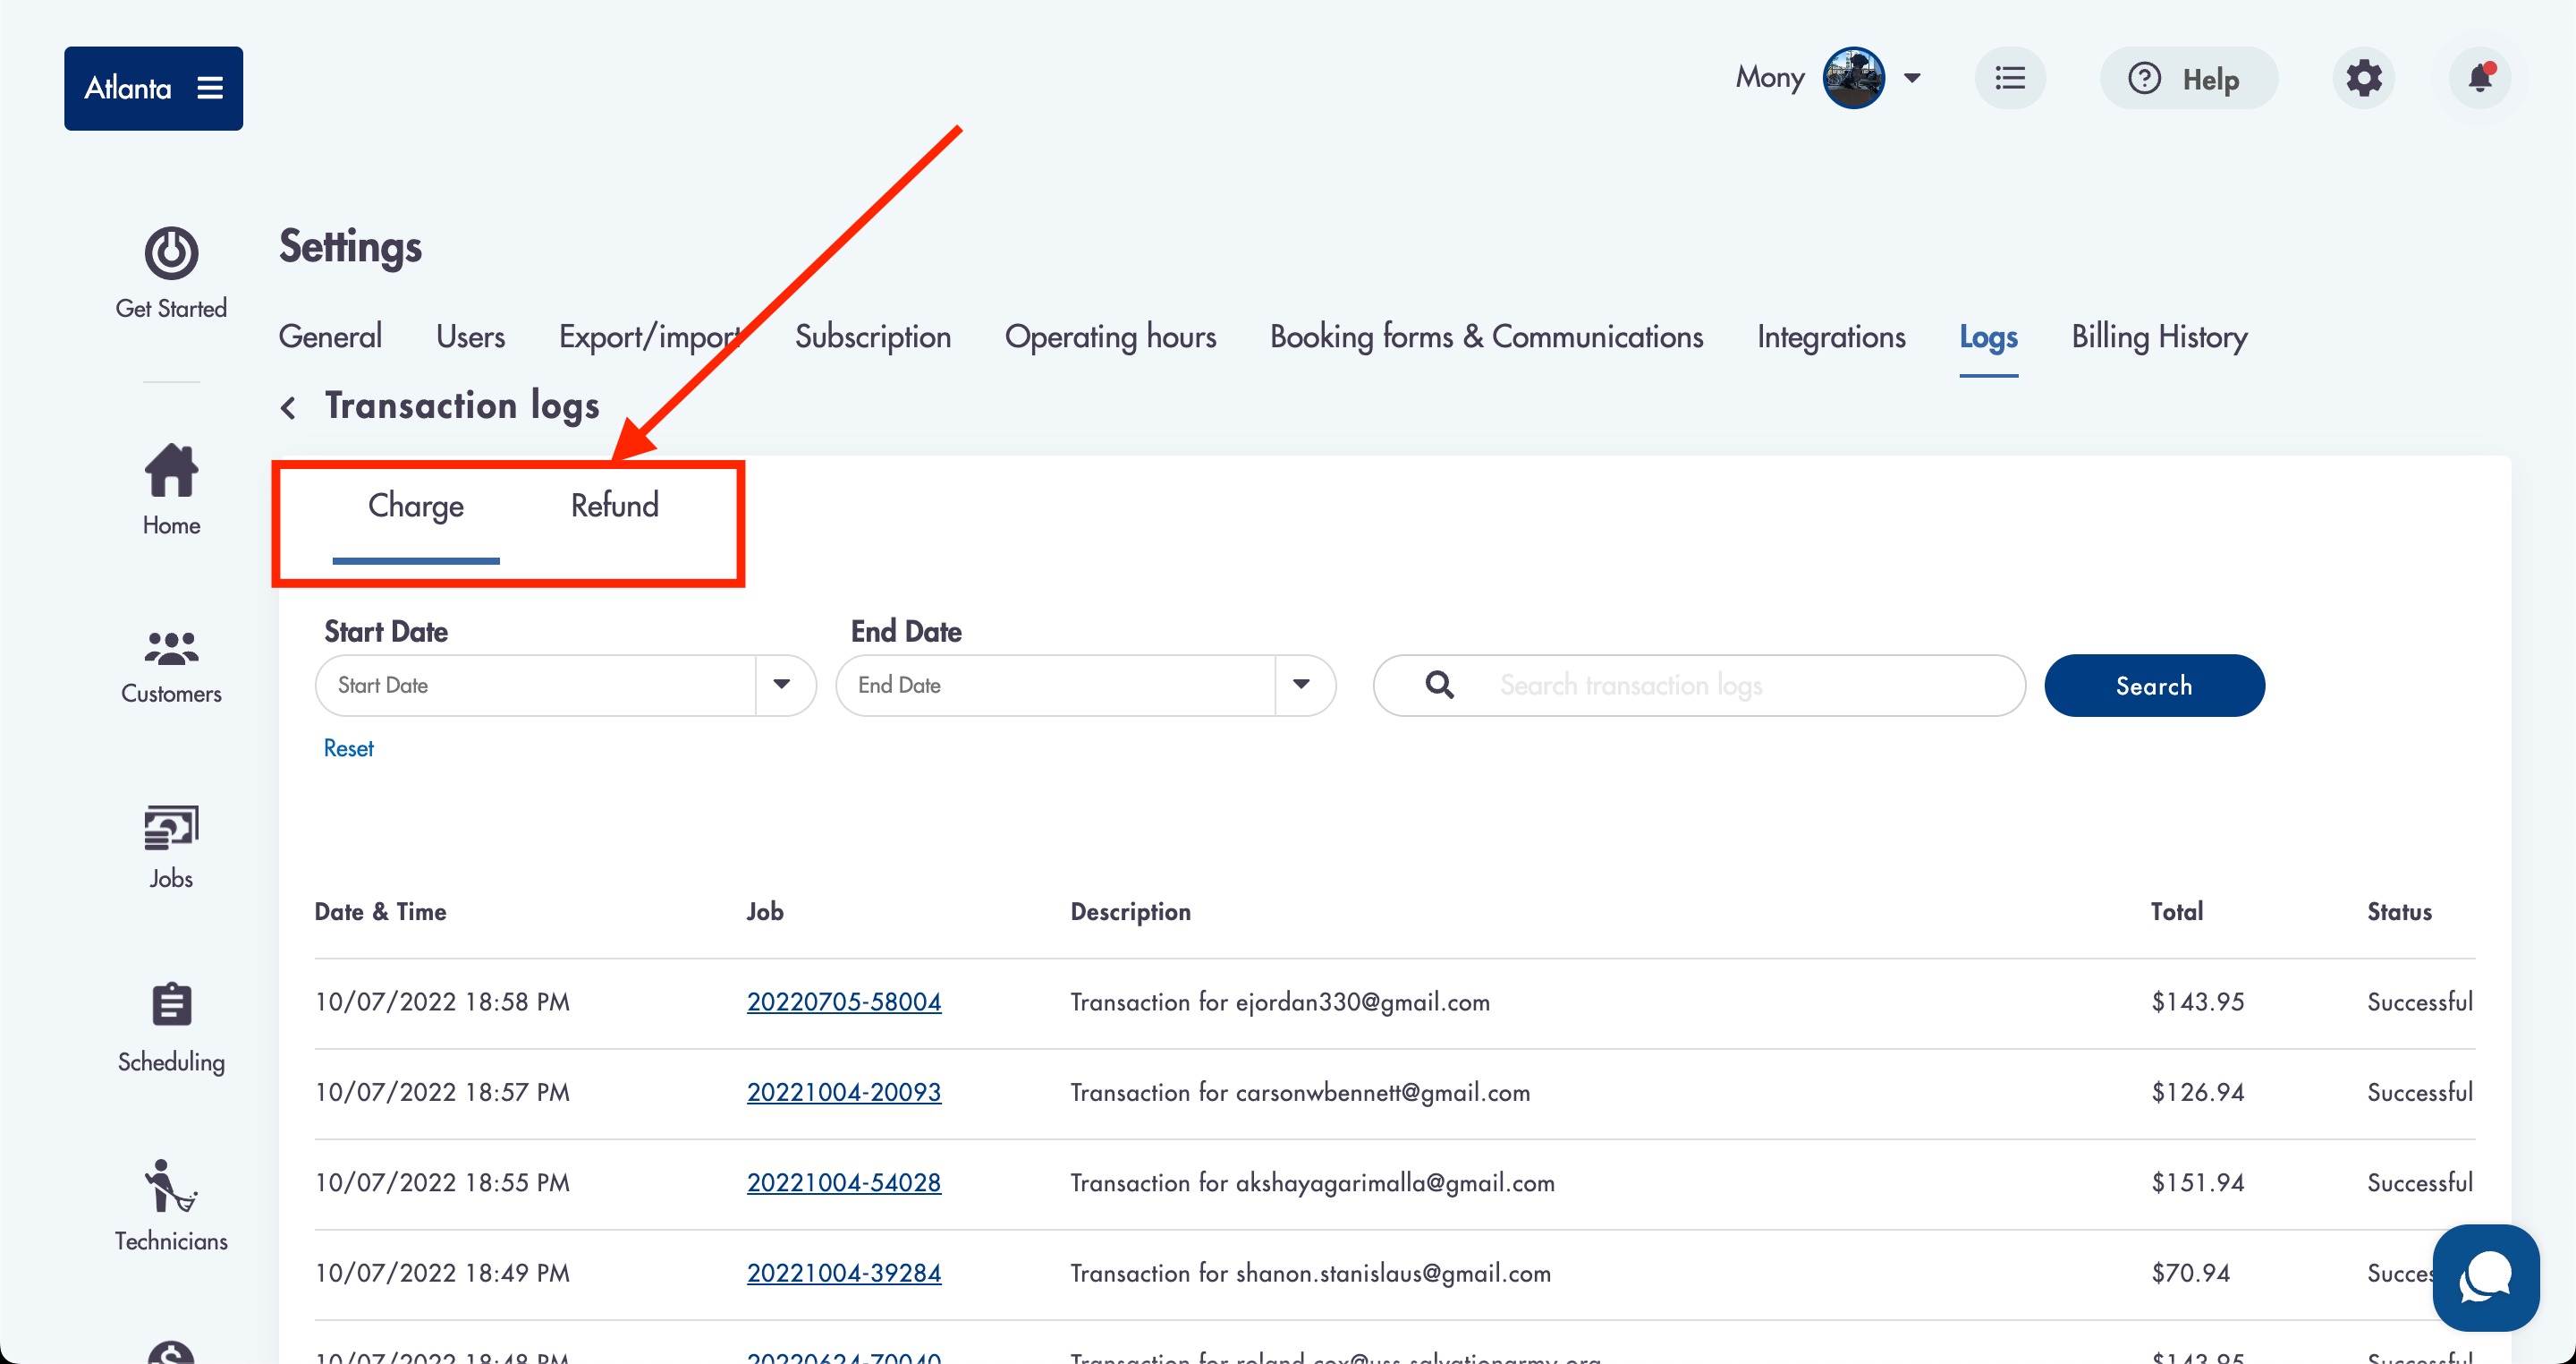Open Technicians in the sidebar
This screenshot has height=1364, width=2576.
171,1206
